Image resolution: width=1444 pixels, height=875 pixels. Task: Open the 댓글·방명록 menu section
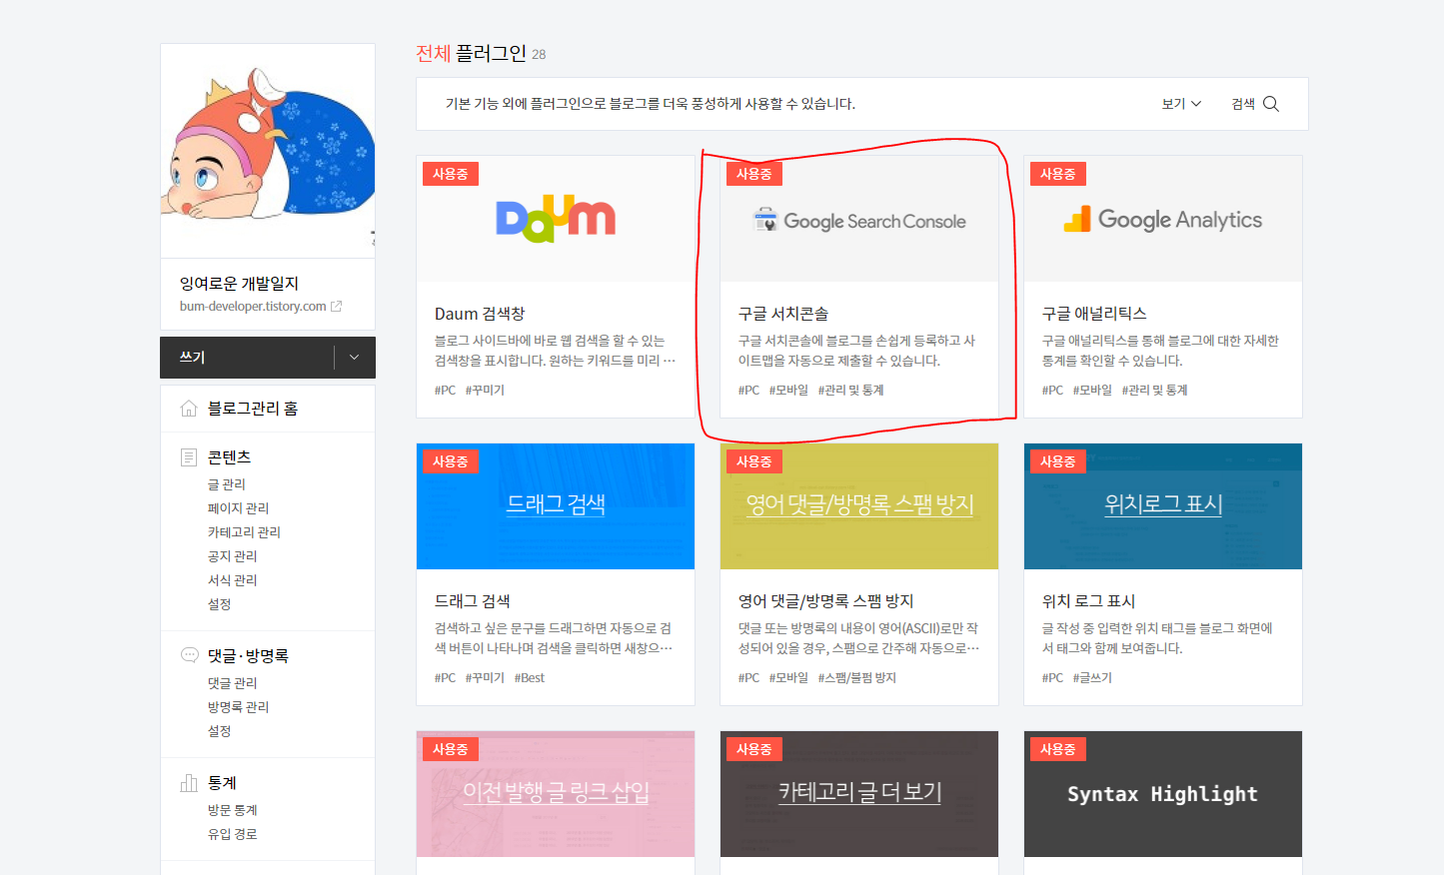pyautogui.click(x=248, y=656)
